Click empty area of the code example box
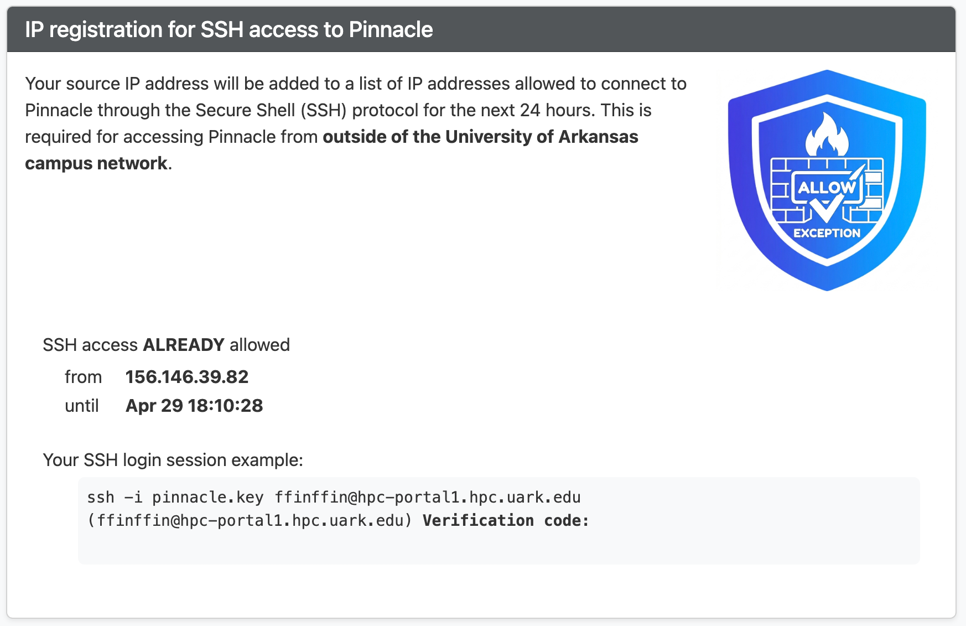Image resolution: width=966 pixels, height=626 pixels. [x=719, y=542]
